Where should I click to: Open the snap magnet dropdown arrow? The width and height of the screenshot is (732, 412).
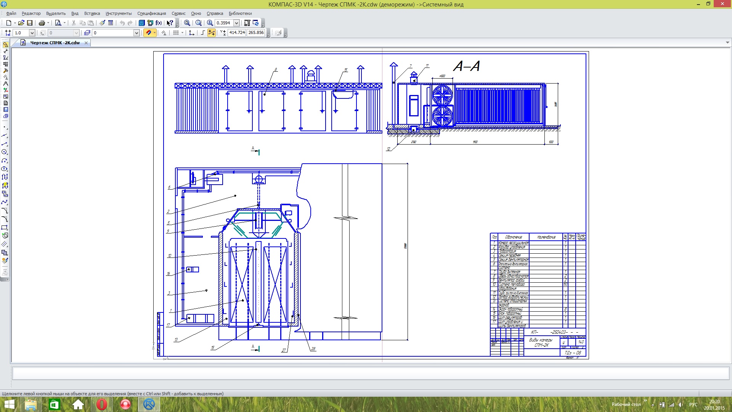click(154, 33)
